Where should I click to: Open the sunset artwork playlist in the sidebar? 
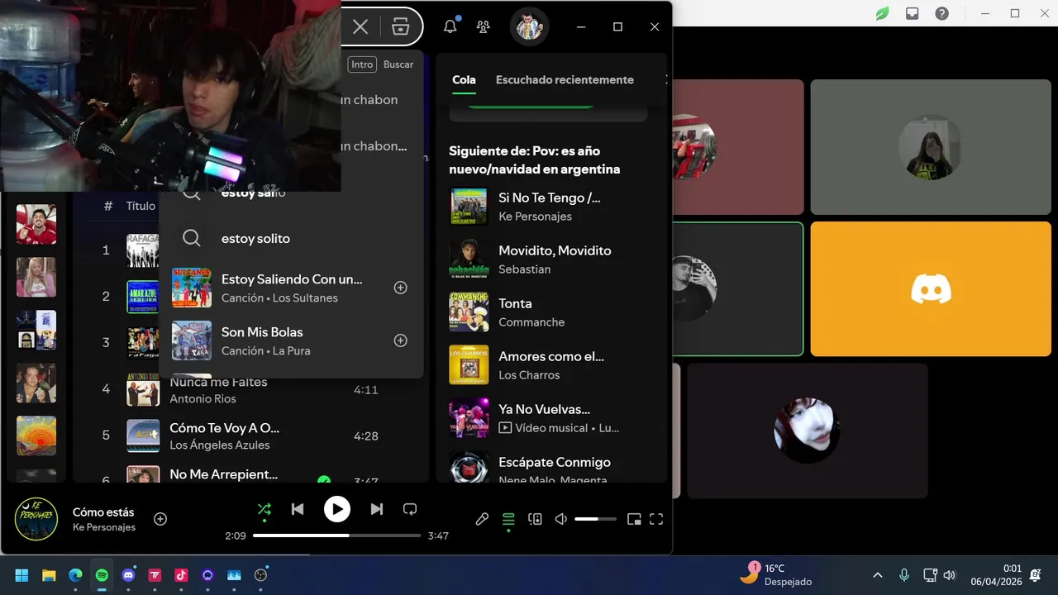point(36,436)
